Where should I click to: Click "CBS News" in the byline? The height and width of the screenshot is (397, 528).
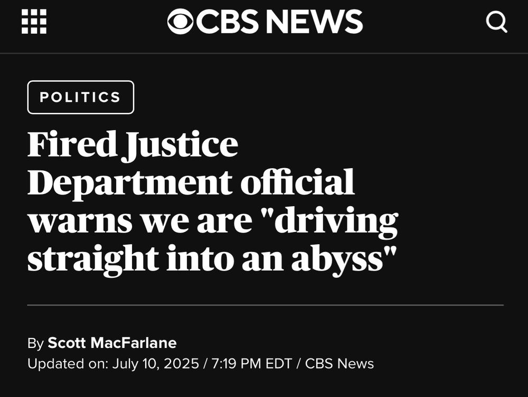(340, 364)
